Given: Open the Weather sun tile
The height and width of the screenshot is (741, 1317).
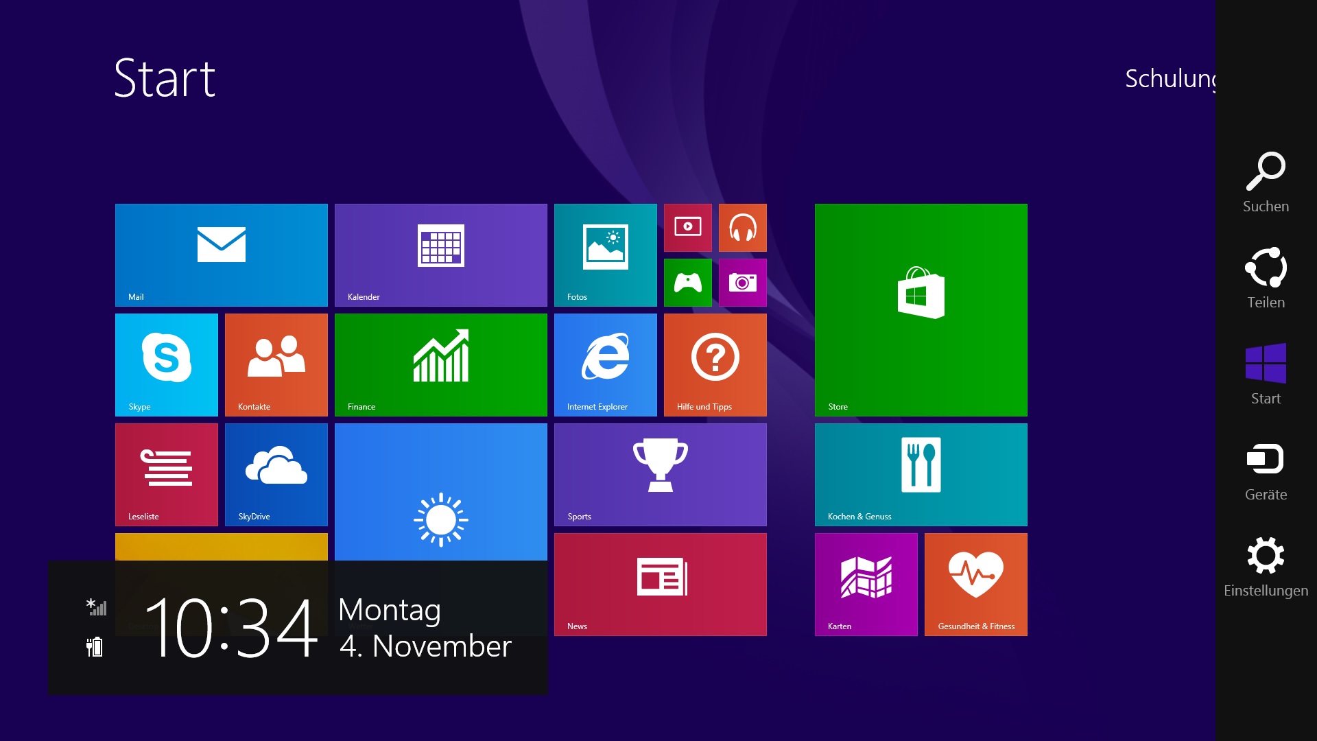Looking at the screenshot, I should (x=441, y=492).
